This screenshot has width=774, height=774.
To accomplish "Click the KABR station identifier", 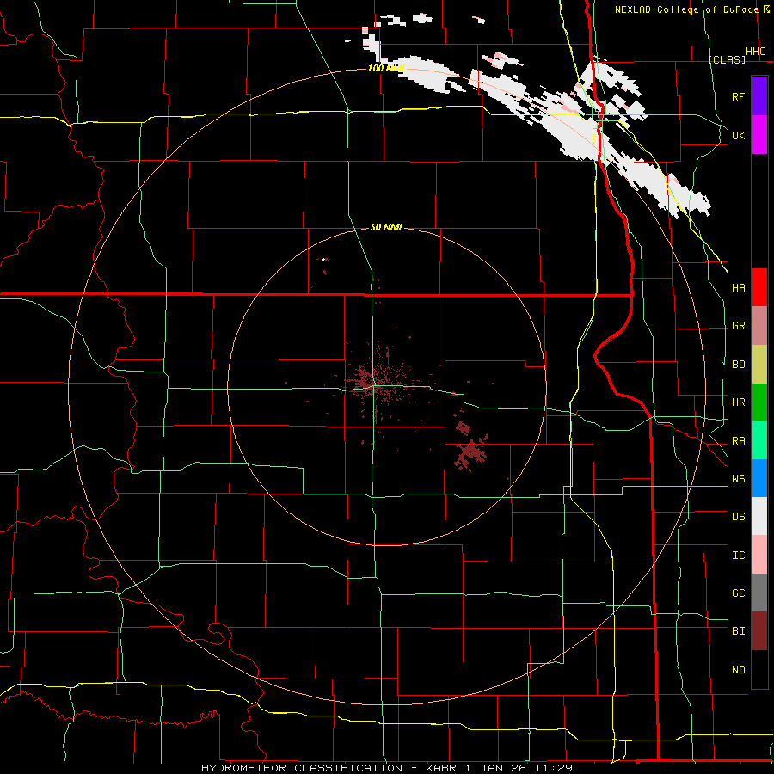I will [x=441, y=768].
